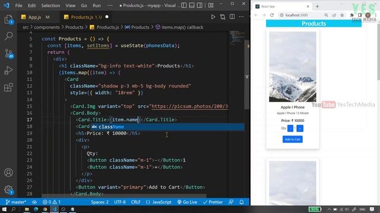Click browser address bar localhost:3000

coord(297,15)
